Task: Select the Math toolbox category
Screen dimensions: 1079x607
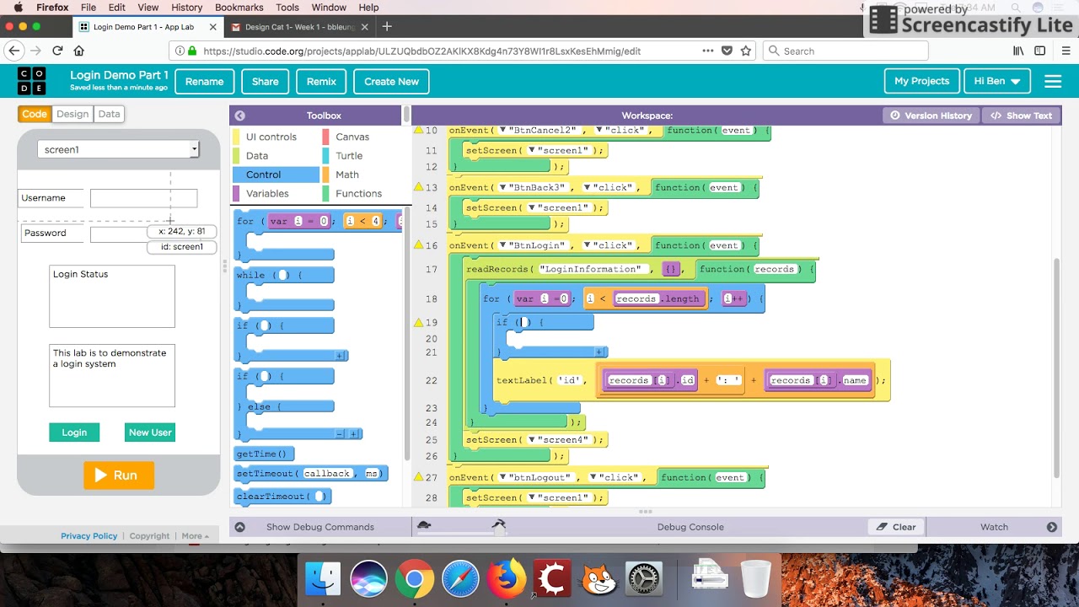Action: coord(347,175)
